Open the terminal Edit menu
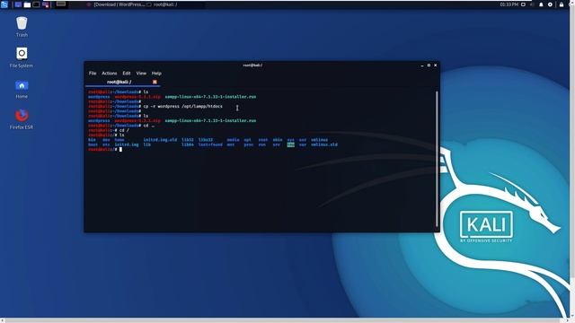The height and width of the screenshot is (323, 575). click(x=127, y=74)
